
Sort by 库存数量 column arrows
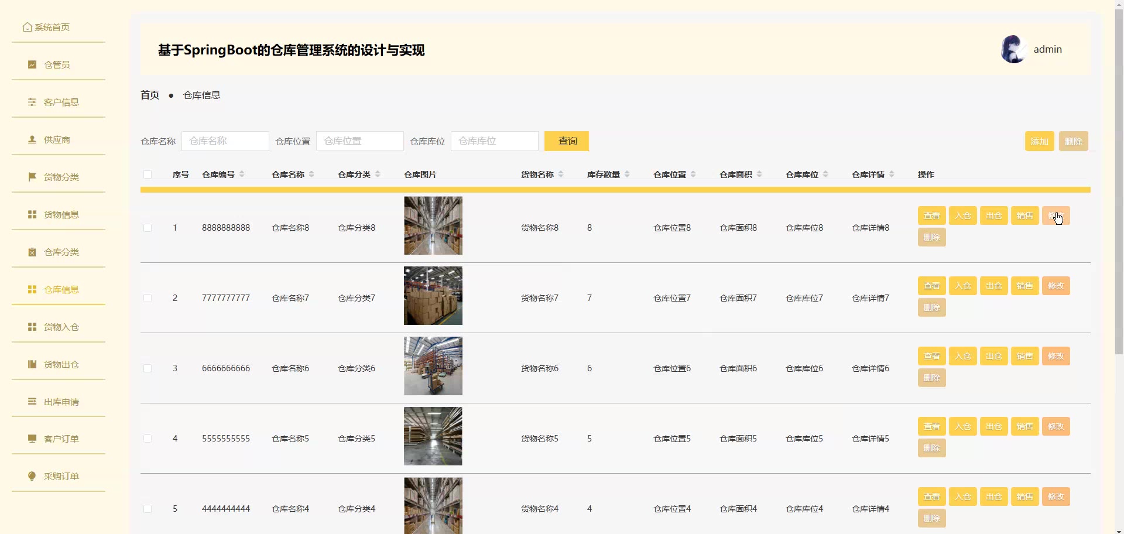point(627,174)
